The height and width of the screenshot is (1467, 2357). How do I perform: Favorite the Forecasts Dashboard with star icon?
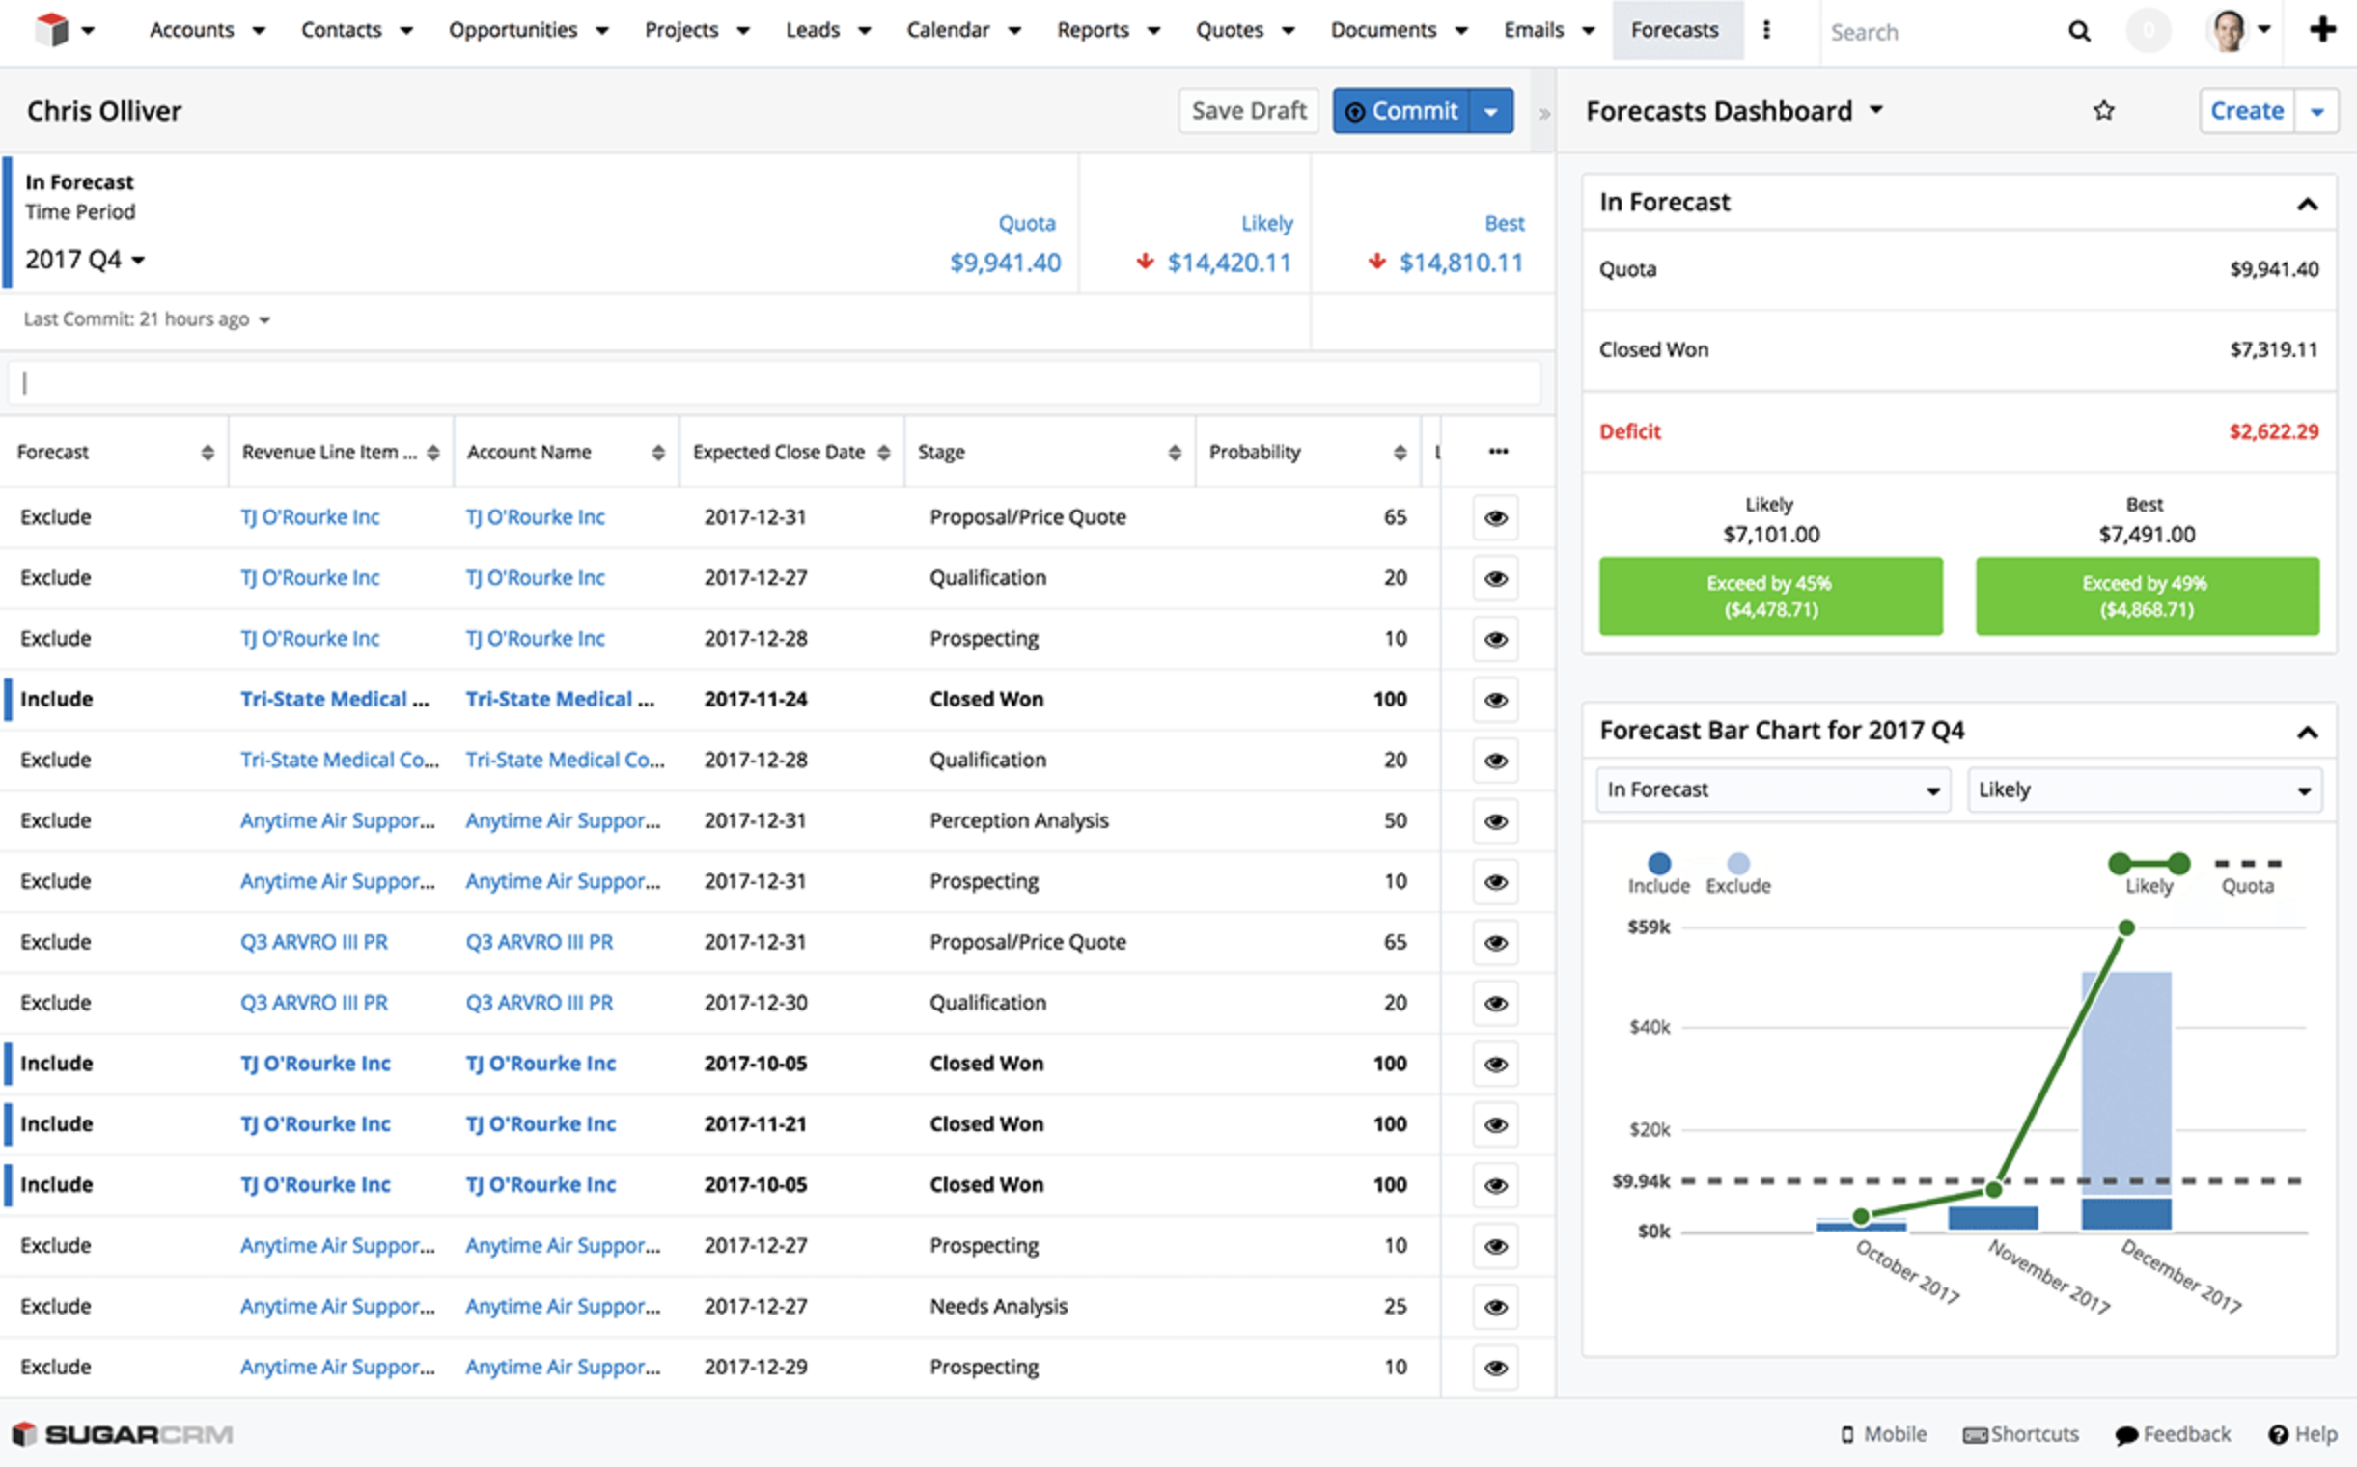2103,111
